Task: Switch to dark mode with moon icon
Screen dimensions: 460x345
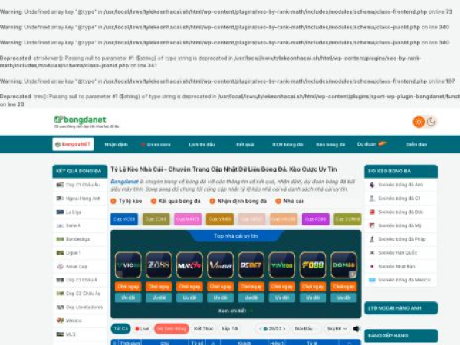Action: pyautogui.click(x=431, y=122)
